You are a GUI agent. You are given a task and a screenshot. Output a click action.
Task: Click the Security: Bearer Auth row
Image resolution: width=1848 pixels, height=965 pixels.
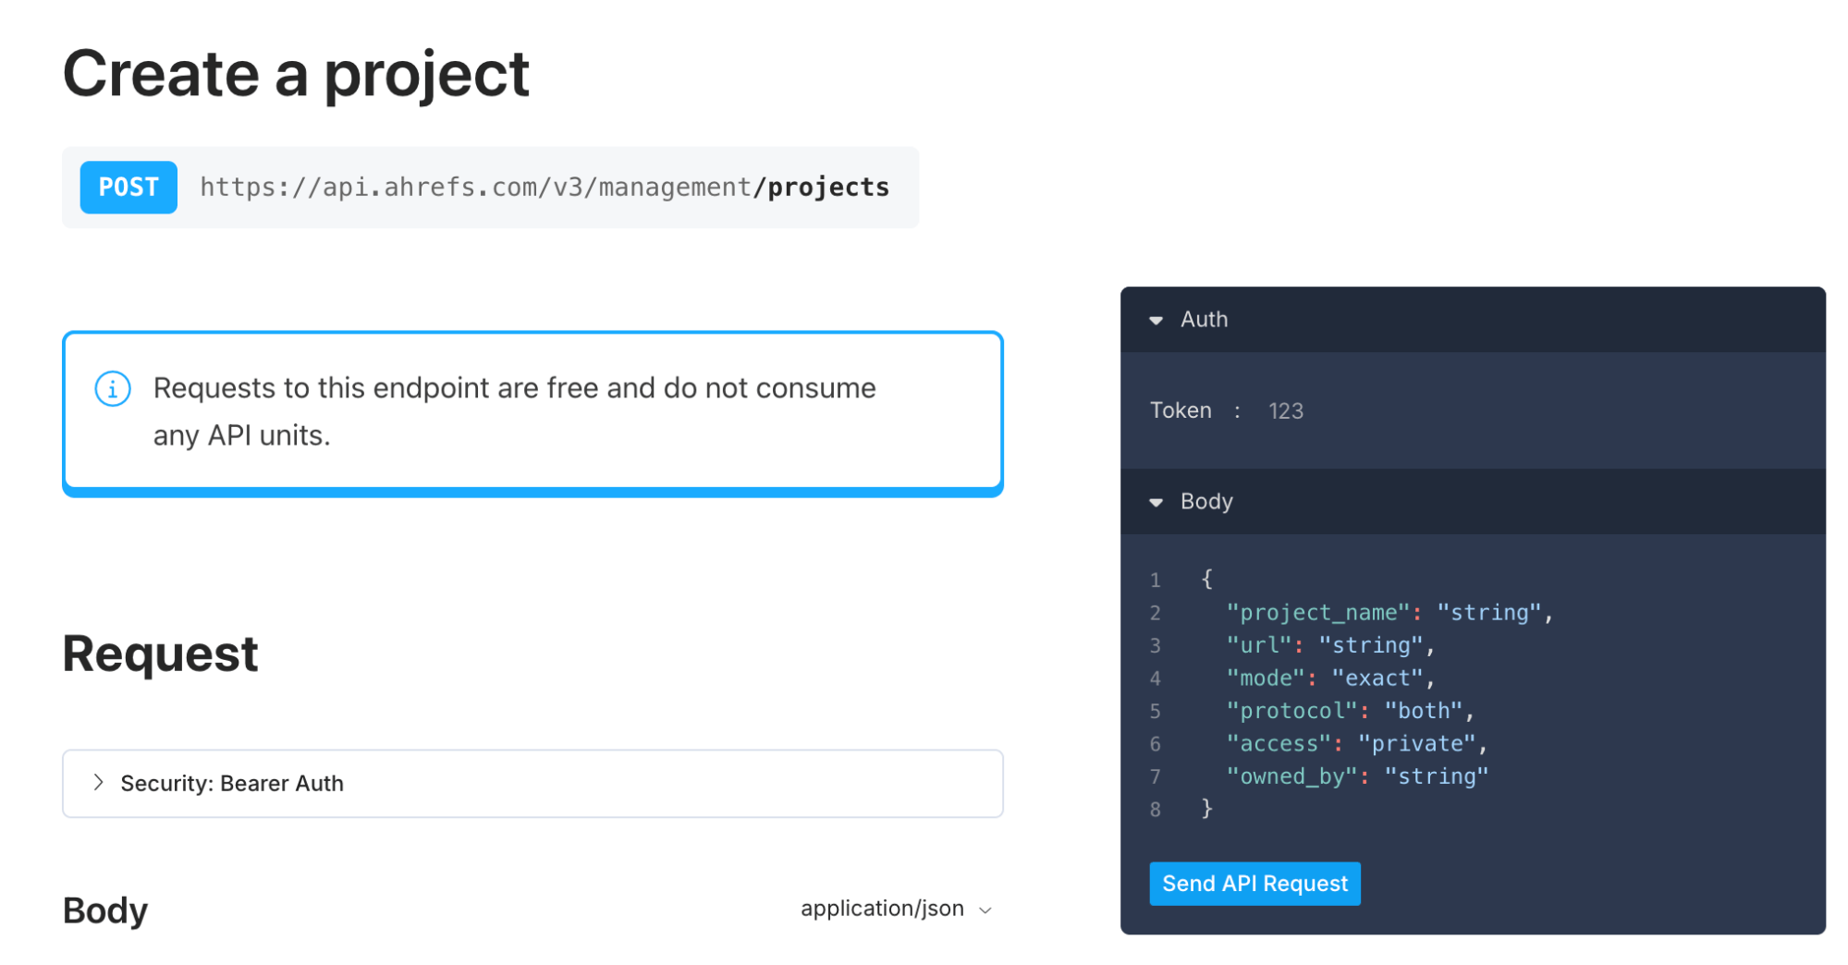click(532, 784)
